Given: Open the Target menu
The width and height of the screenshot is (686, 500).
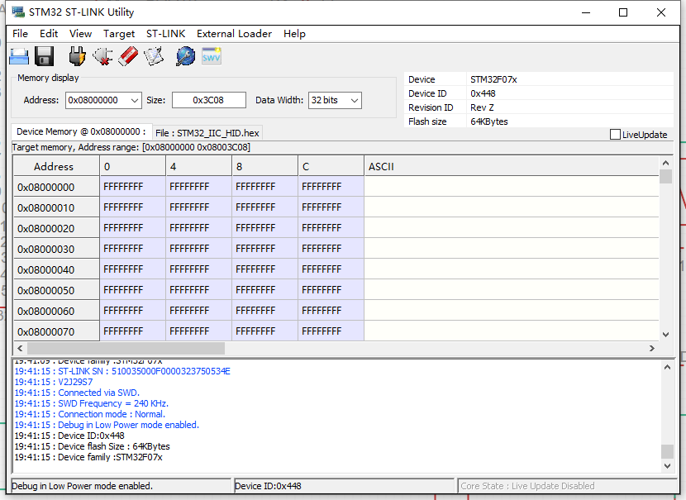Looking at the screenshot, I should pos(119,34).
